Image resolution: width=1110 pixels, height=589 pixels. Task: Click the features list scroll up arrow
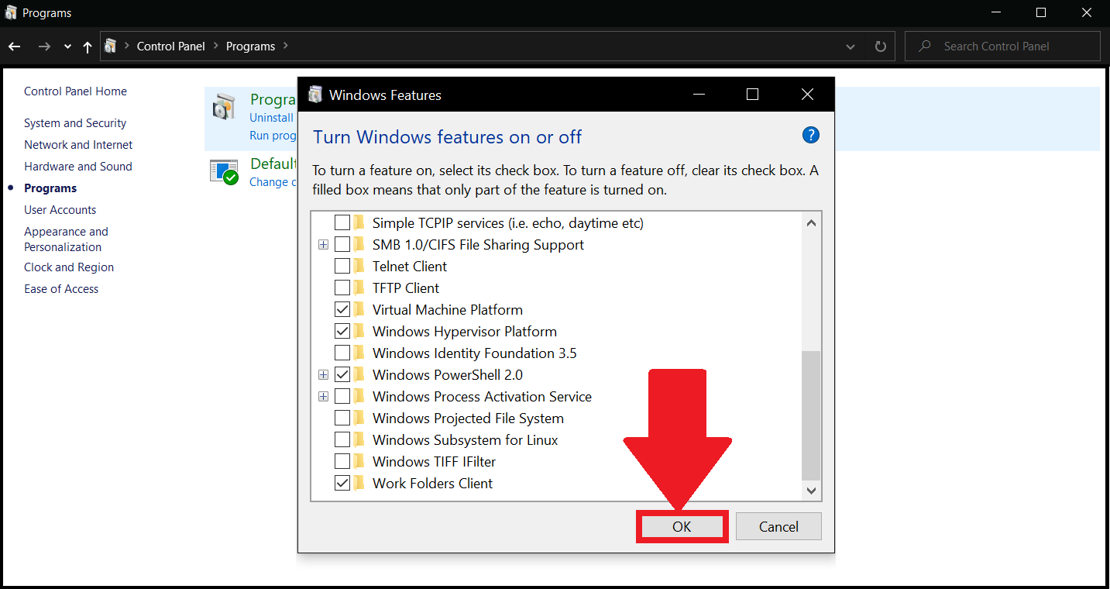pos(811,223)
